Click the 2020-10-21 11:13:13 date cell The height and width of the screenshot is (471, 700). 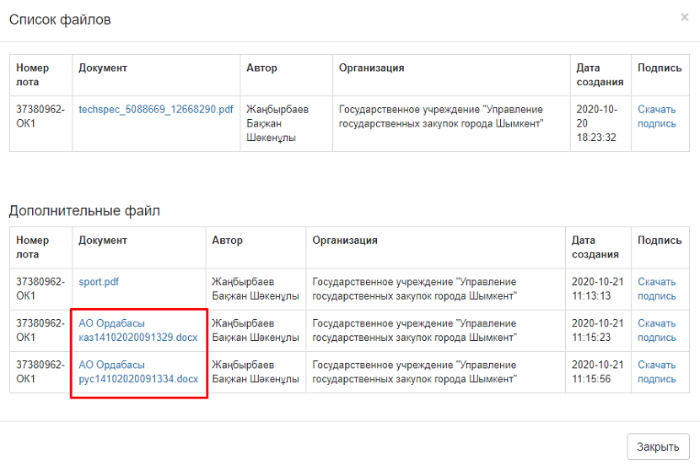click(x=598, y=289)
